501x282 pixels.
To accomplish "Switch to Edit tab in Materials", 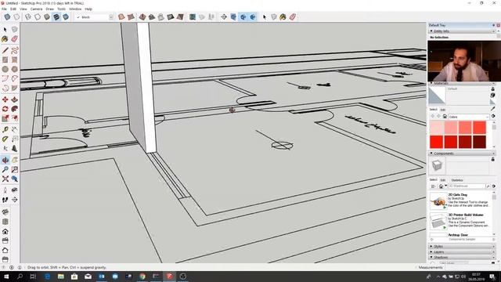I will pyautogui.click(x=443, y=110).
